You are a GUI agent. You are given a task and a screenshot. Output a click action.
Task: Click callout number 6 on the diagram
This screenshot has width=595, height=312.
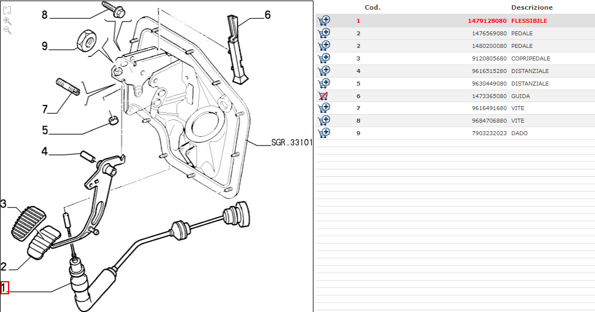pyautogui.click(x=267, y=15)
